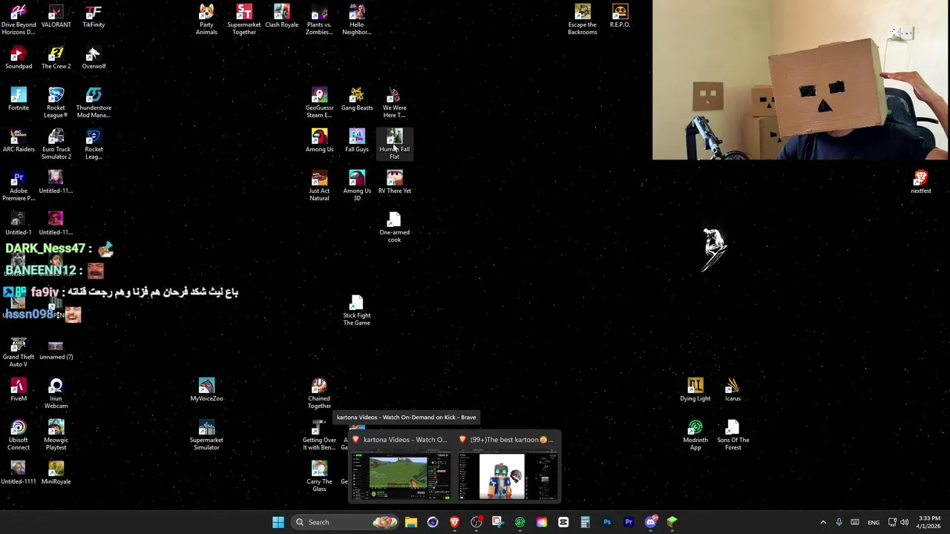Select Human Fall Flat shortcut
Screen dimensions: 950x534
tap(394, 145)
